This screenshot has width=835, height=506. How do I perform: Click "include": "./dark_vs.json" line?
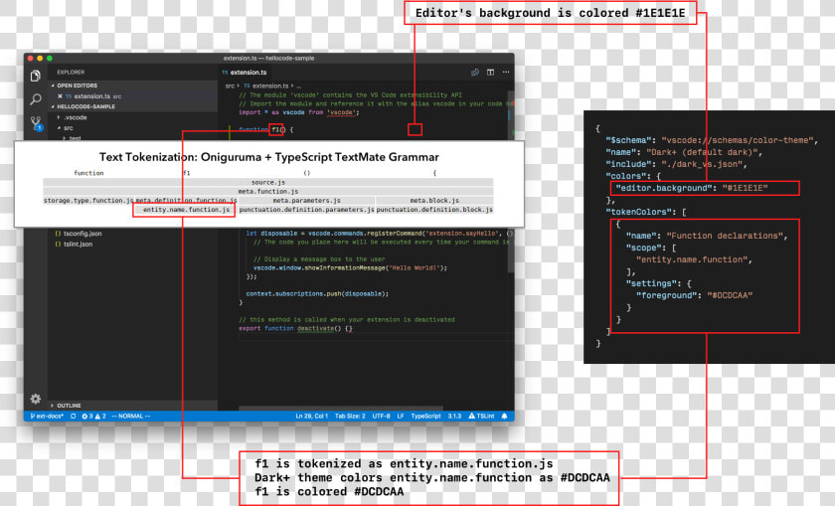tap(676, 164)
